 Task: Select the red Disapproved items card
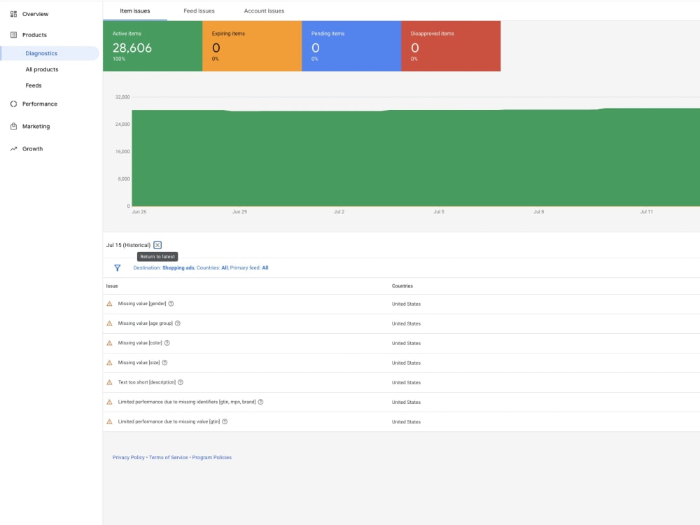pos(451,46)
